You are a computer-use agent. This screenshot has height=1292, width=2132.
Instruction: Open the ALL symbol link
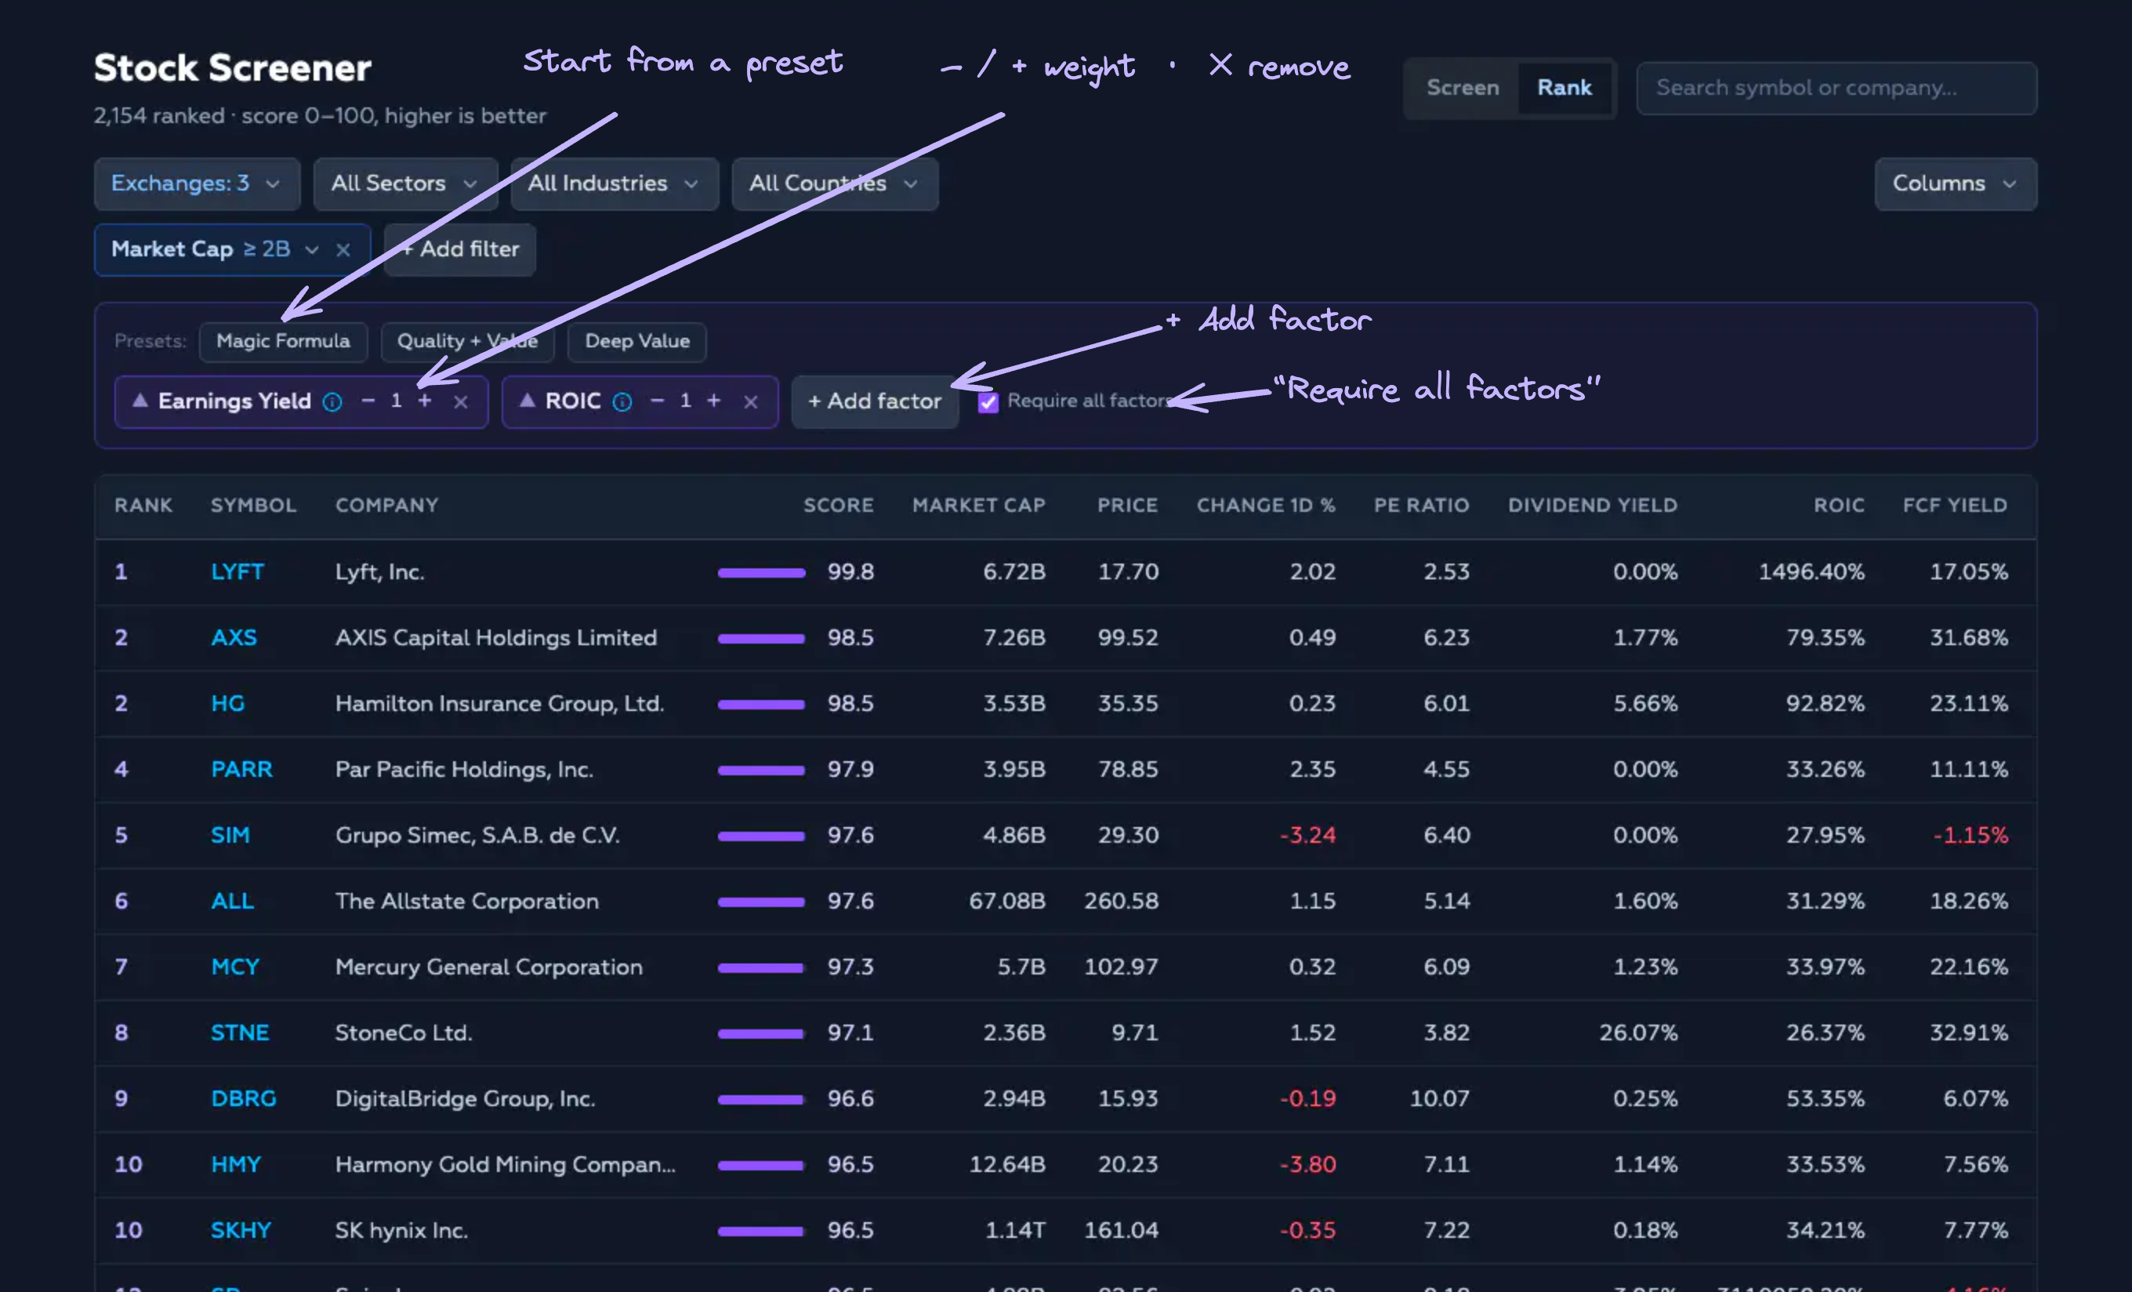pyautogui.click(x=232, y=901)
